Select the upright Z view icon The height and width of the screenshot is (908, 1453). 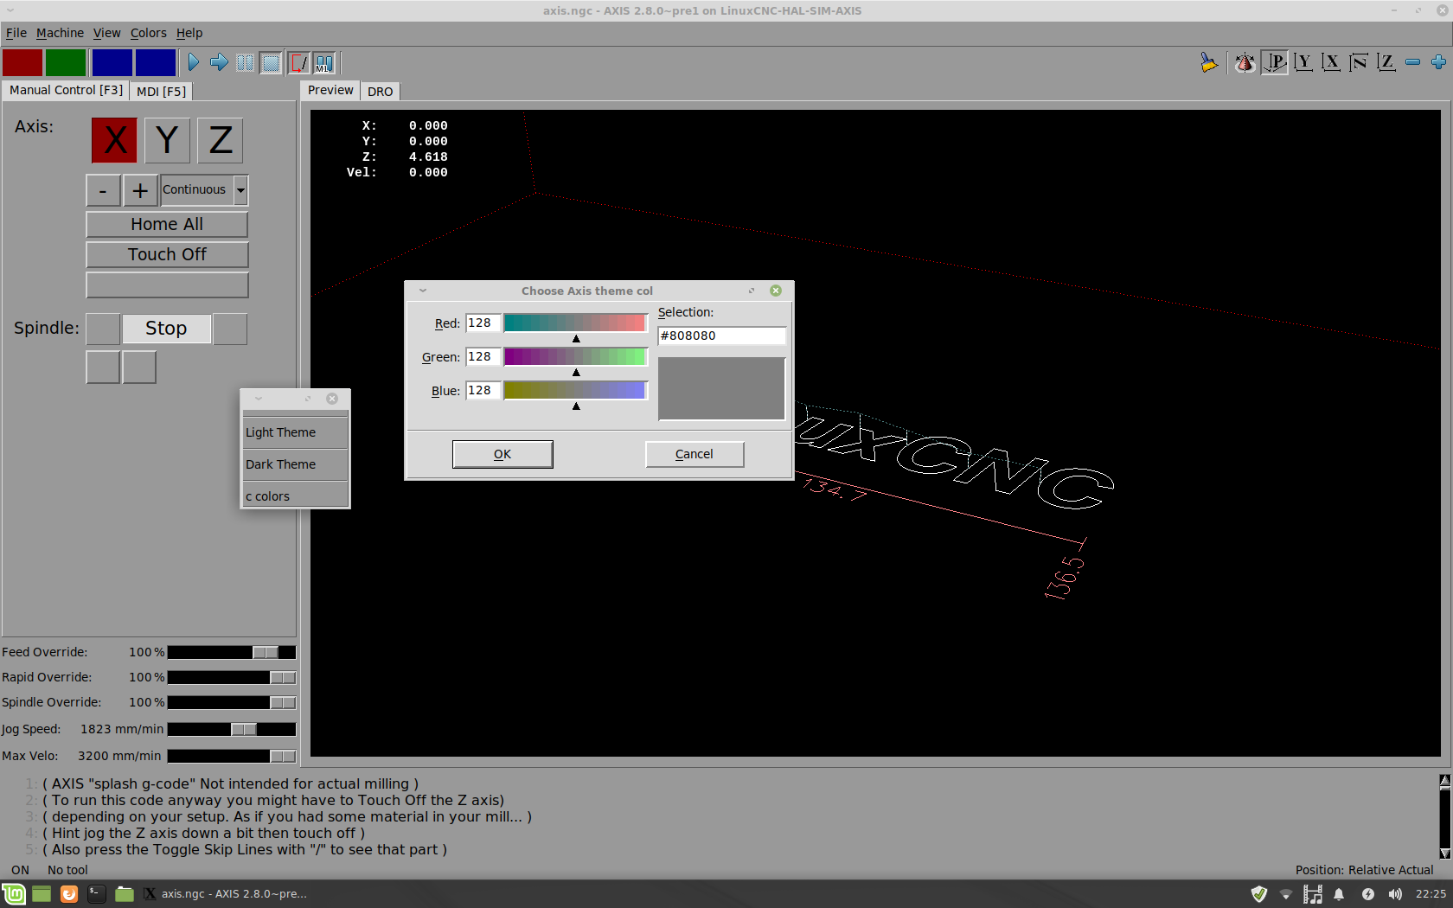tap(1386, 62)
